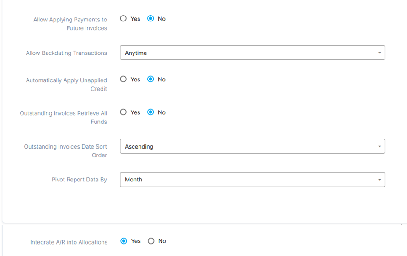
Task: Click the caret arrow on the Month dropdown
Action: click(379, 180)
